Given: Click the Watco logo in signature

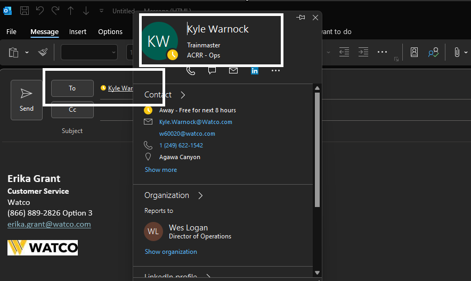Looking at the screenshot, I should coord(43,247).
